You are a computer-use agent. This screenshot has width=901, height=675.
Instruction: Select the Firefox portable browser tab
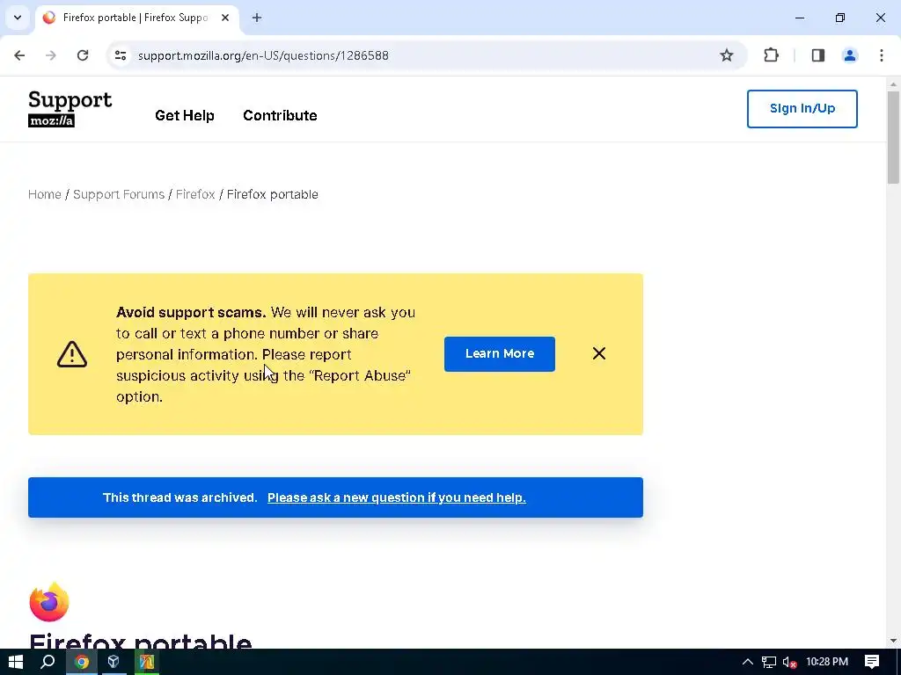(136, 18)
